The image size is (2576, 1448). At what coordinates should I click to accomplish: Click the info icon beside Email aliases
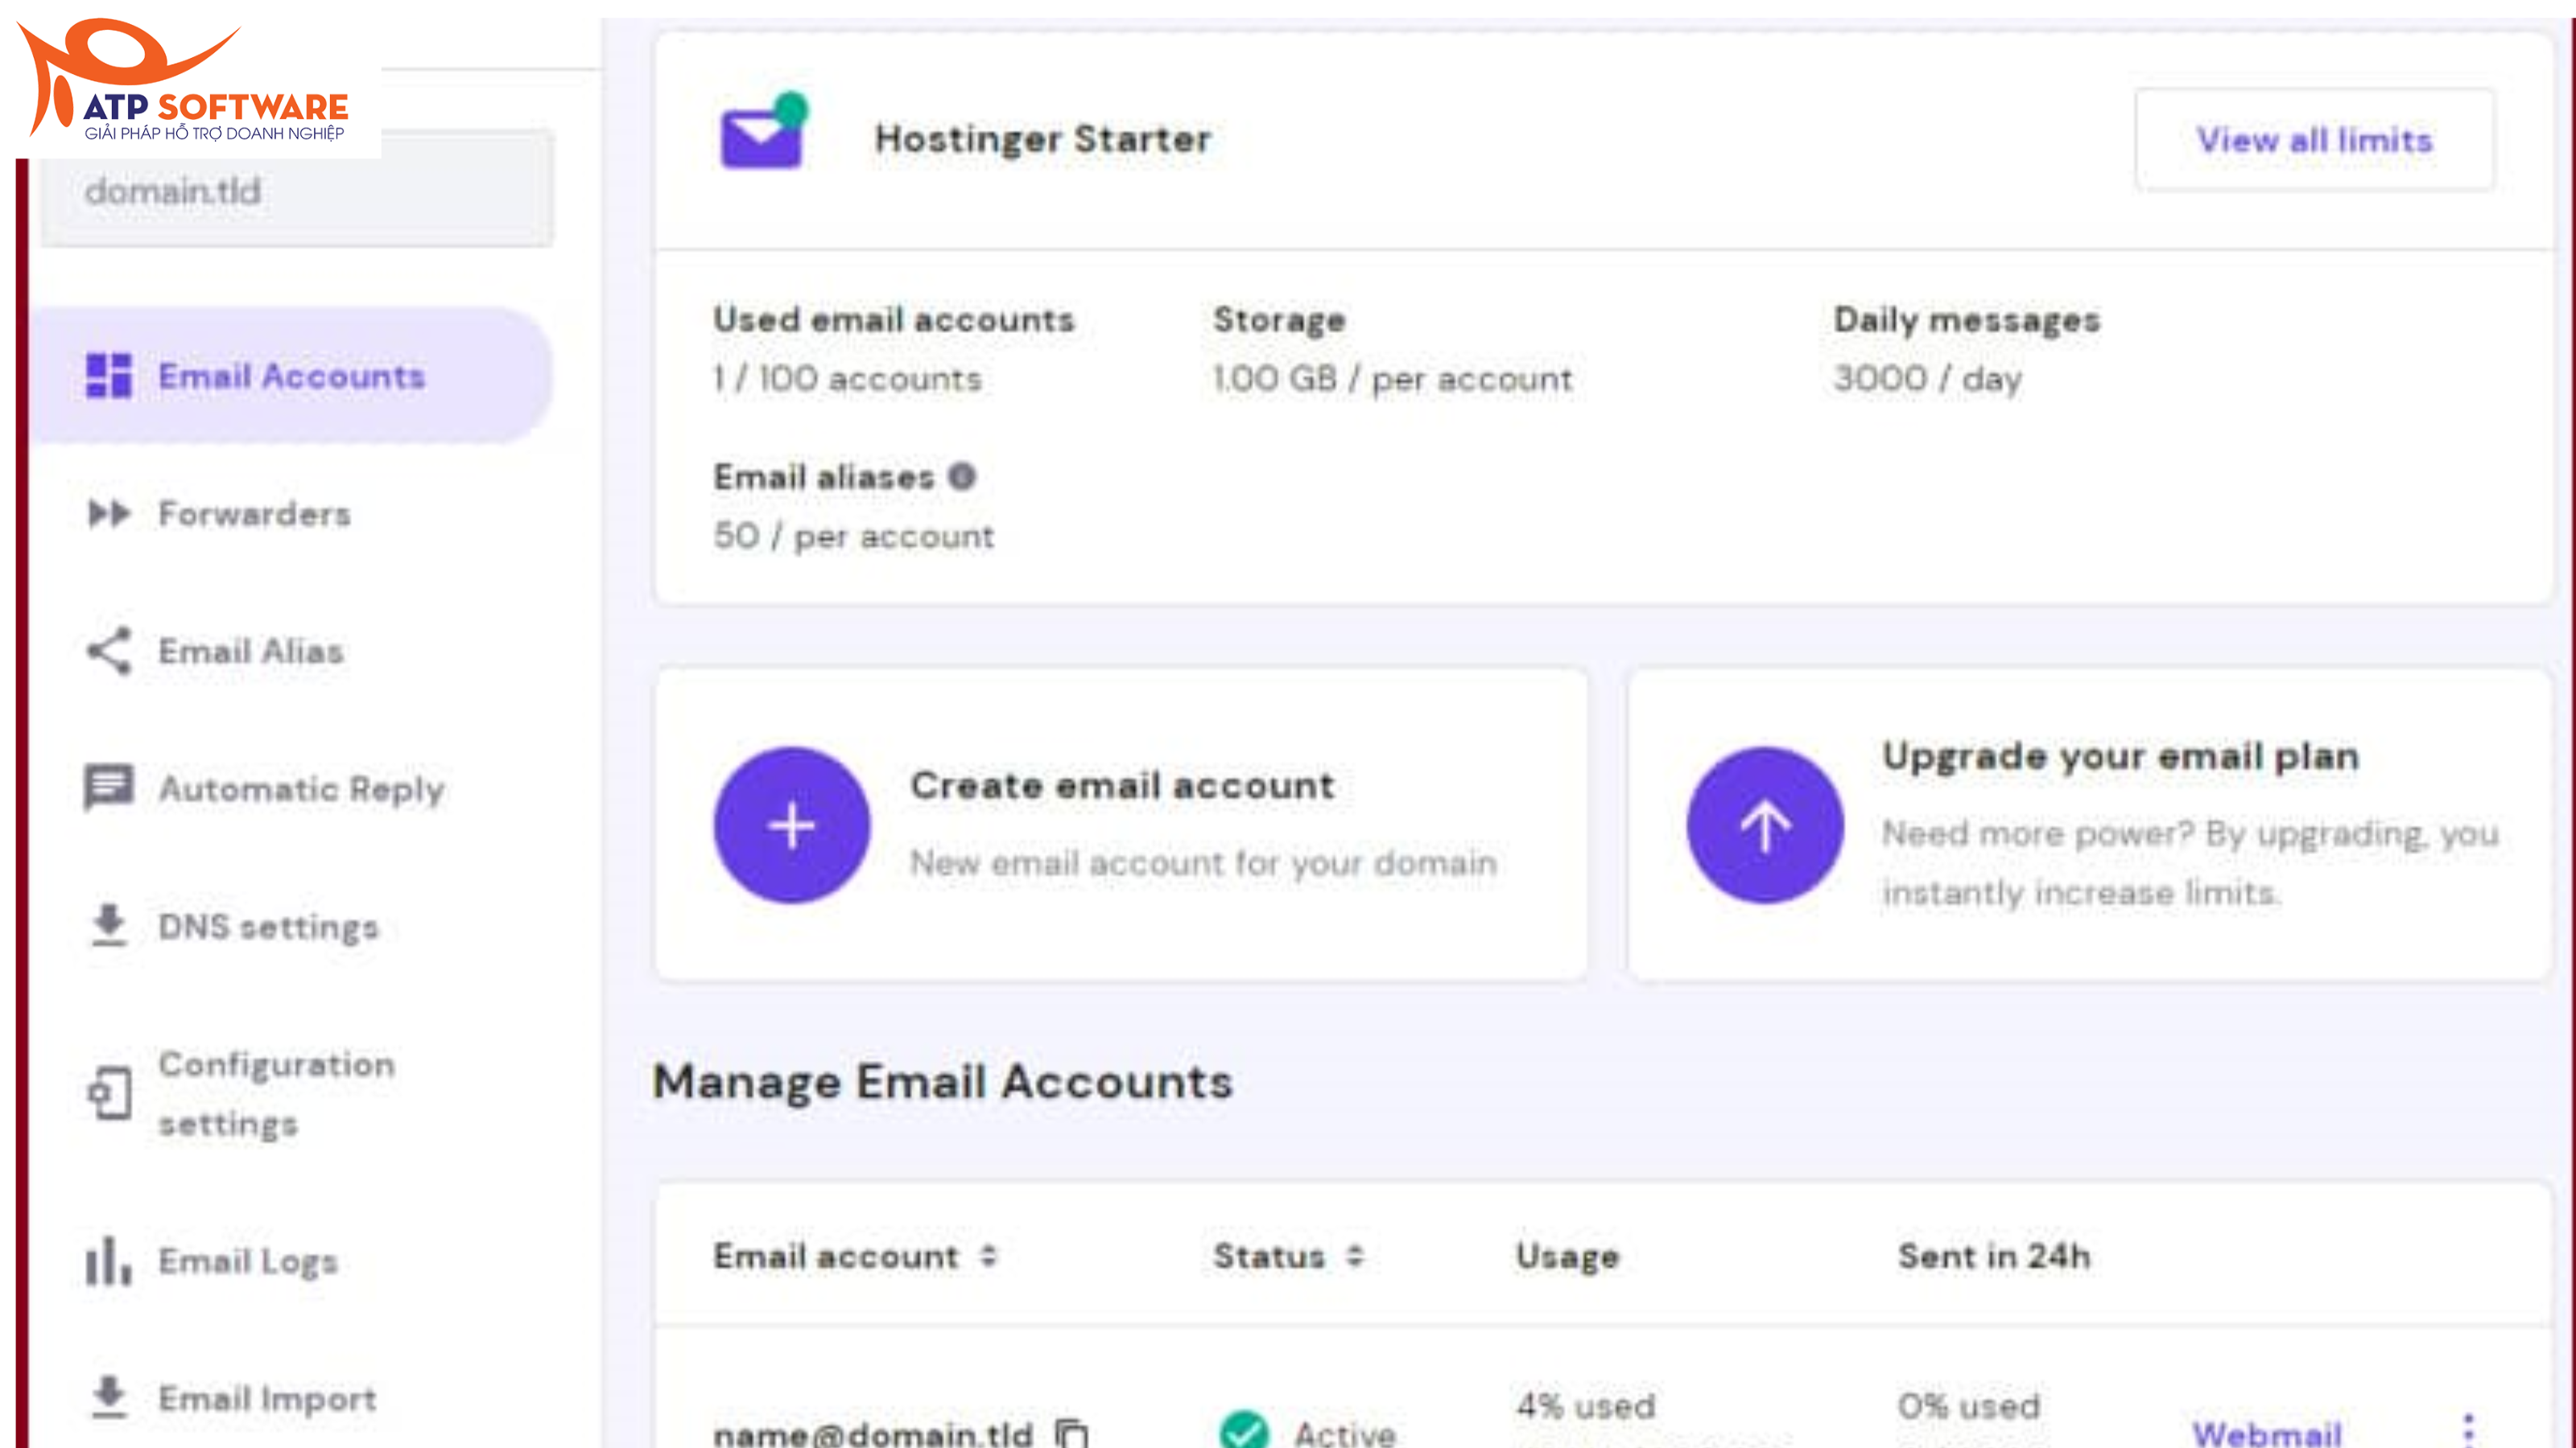962,477
